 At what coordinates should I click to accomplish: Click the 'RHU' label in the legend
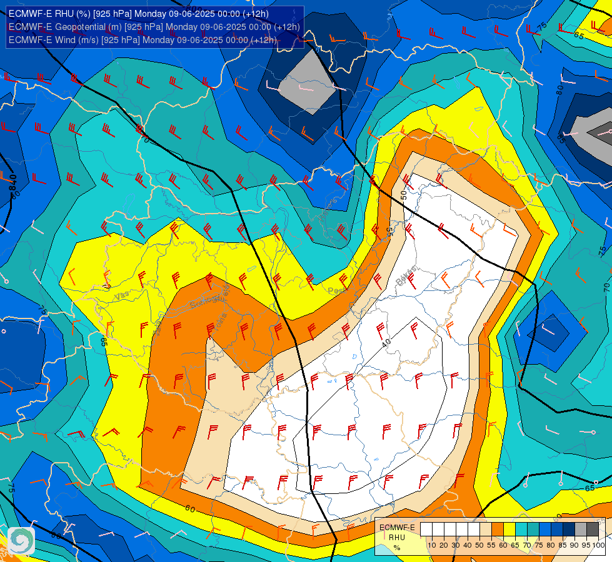397,538
